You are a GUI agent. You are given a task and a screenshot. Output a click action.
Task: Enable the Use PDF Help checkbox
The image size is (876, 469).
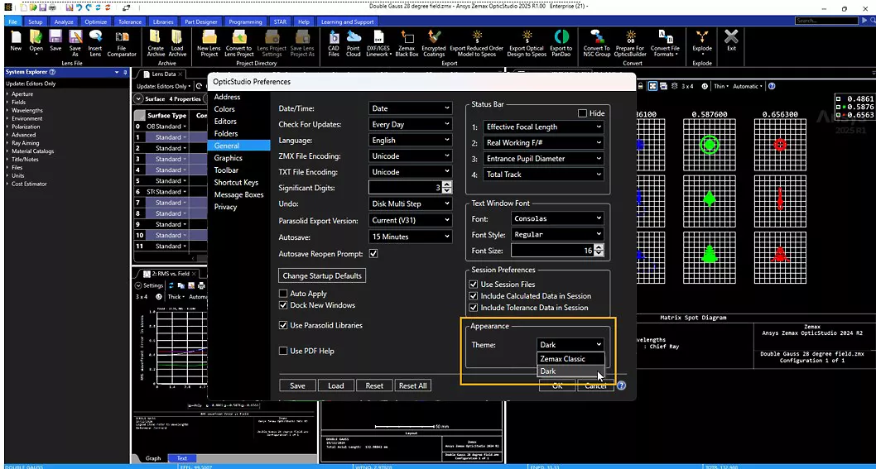click(282, 351)
